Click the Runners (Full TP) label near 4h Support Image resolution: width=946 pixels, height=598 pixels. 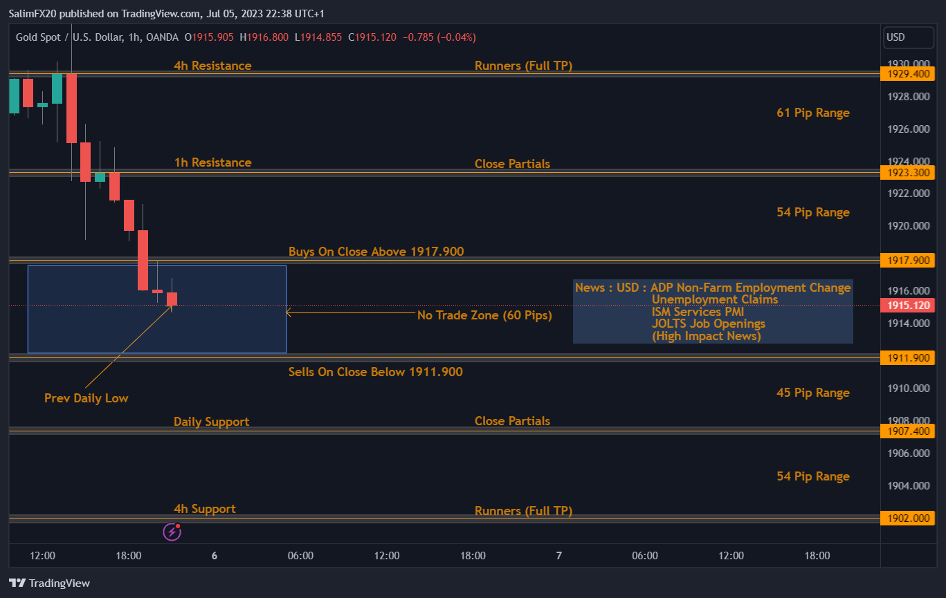(x=523, y=510)
